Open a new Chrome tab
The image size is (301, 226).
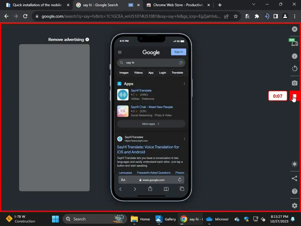point(220,5)
